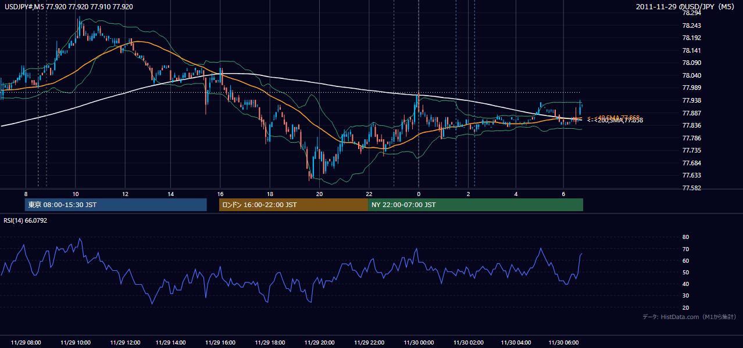
Task: Click price axis label 78.141
Action: 692,50
